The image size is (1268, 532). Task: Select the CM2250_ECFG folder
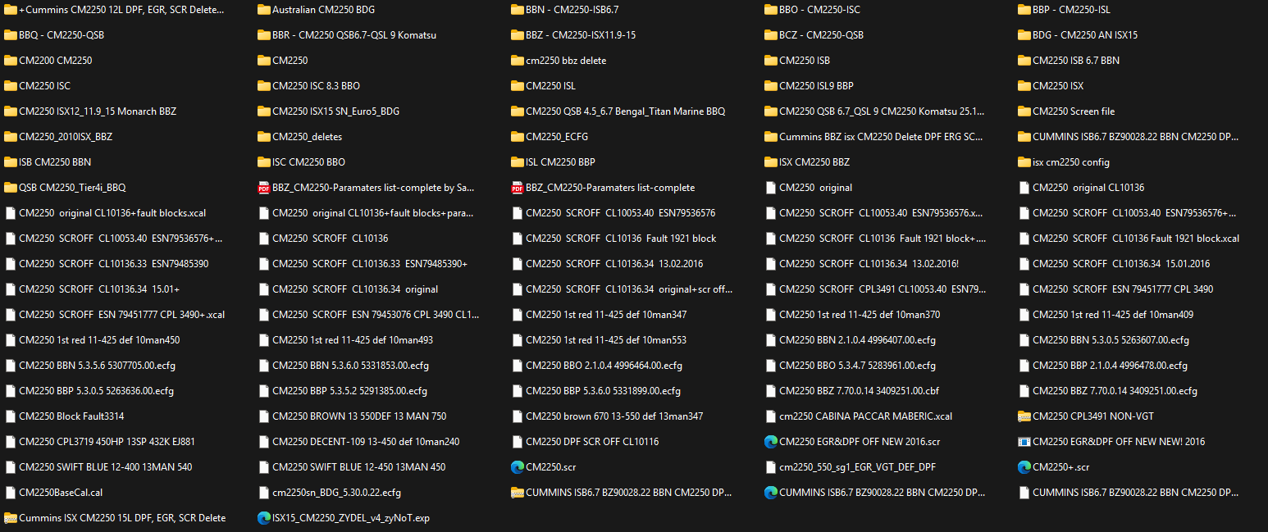pos(556,137)
